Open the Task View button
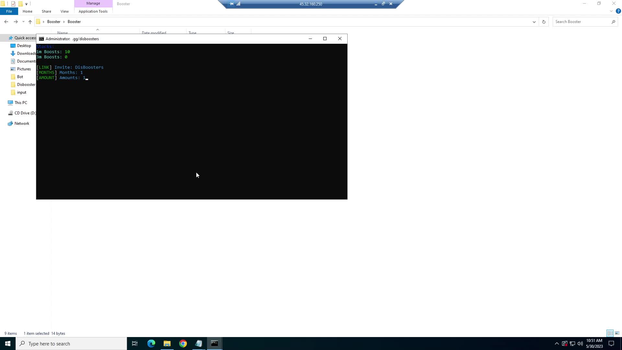Image resolution: width=622 pixels, height=350 pixels. 135,344
